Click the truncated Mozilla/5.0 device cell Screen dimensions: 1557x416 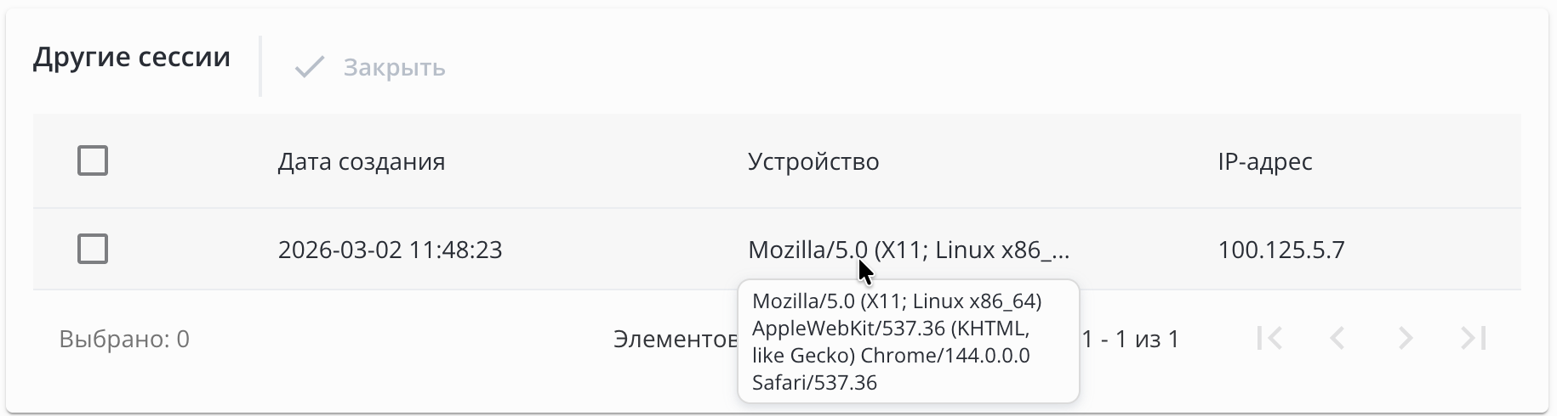point(909,250)
